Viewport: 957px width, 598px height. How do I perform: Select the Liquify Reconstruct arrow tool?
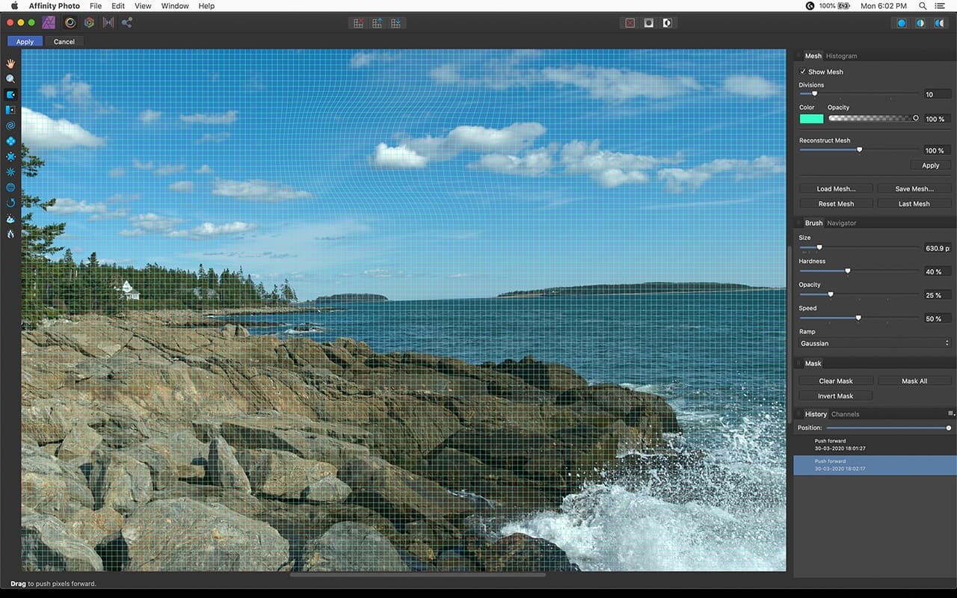pos(10,203)
